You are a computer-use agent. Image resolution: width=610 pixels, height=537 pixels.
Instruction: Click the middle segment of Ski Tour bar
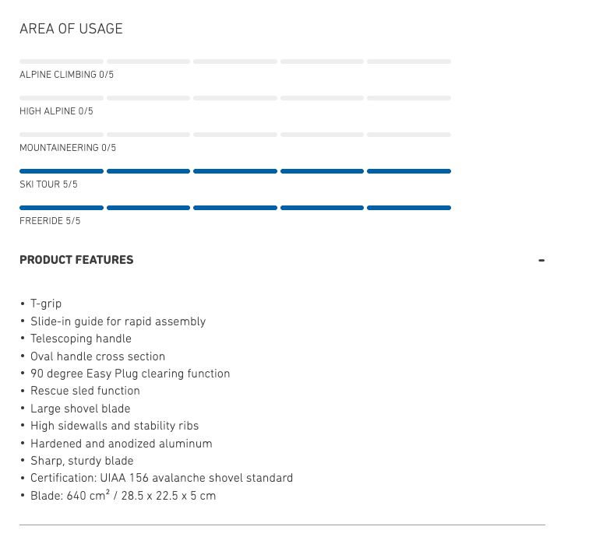[235, 171]
